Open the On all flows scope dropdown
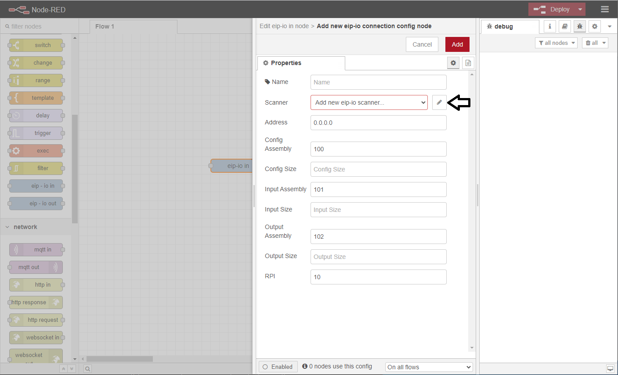Viewport: 618px width, 375px height. pyautogui.click(x=429, y=367)
